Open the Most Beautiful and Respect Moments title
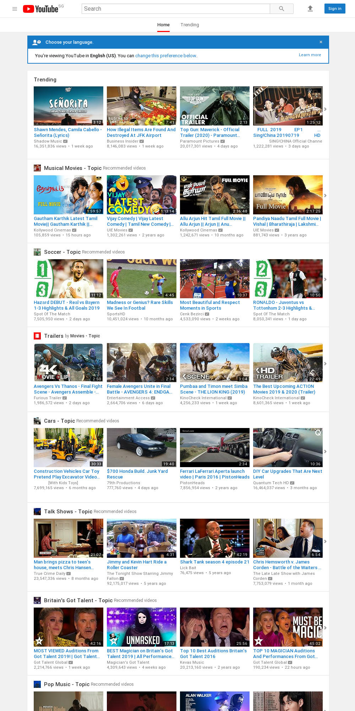The height and width of the screenshot is (711, 355). [x=210, y=305]
